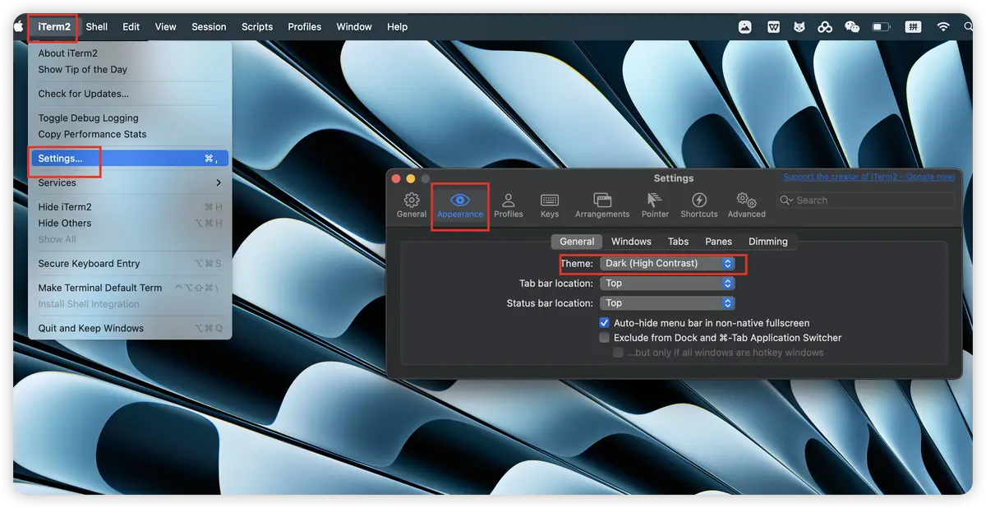Open the Status bar location dropdown

(667, 303)
